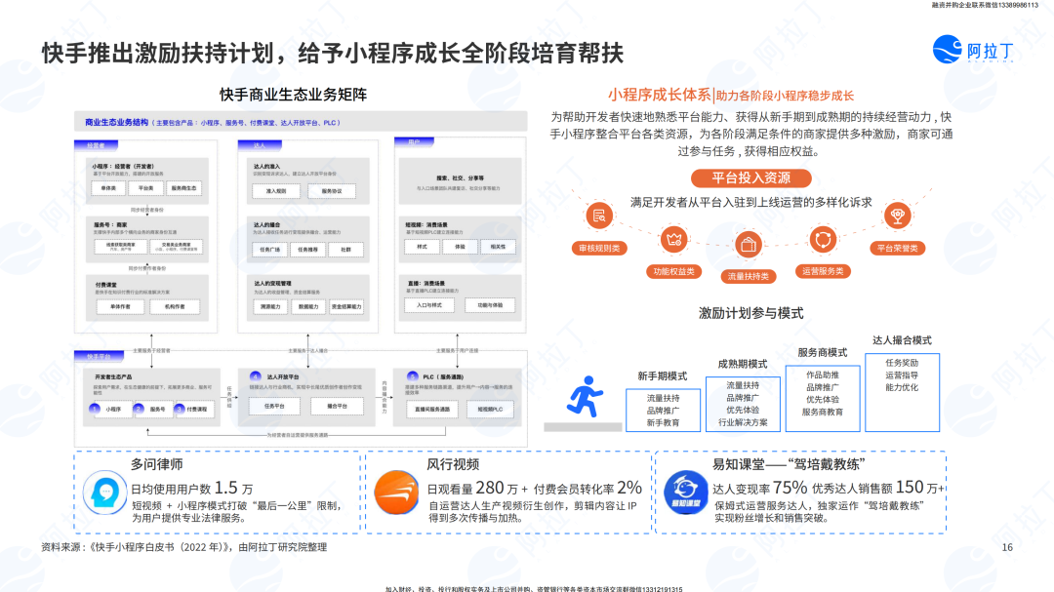The height and width of the screenshot is (592, 1054).
Task: Click the 任务推荐 box
Action: coord(307,250)
